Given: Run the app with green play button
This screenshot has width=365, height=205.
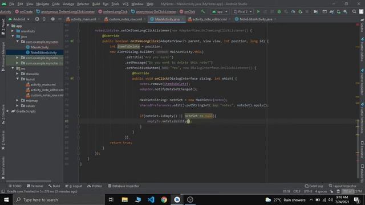Looking at the screenshot, I should [x=258, y=11].
